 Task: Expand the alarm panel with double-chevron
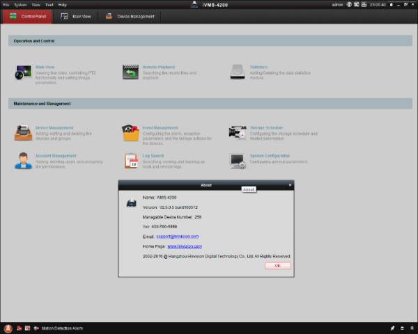coord(412,328)
